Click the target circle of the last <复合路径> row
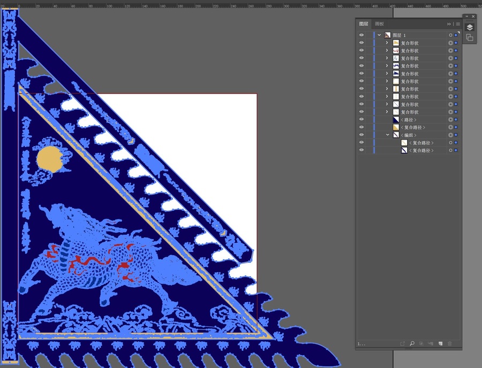Viewport: 482px width, 368px height. [450, 150]
